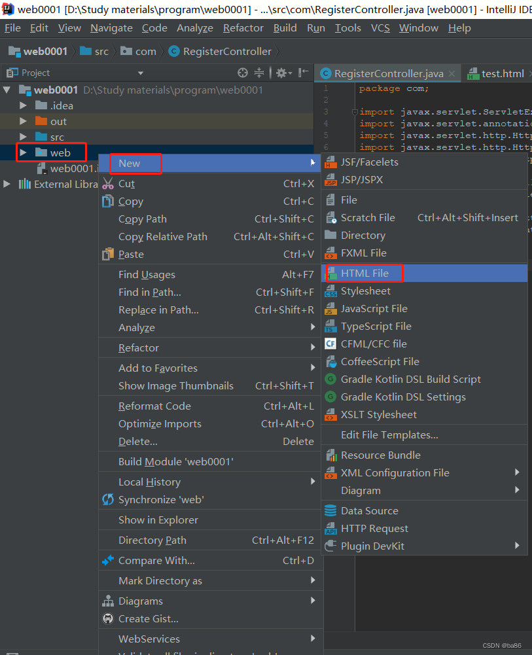Click the FXML File icon
The height and width of the screenshot is (655, 532).
(x=330, y=253)
